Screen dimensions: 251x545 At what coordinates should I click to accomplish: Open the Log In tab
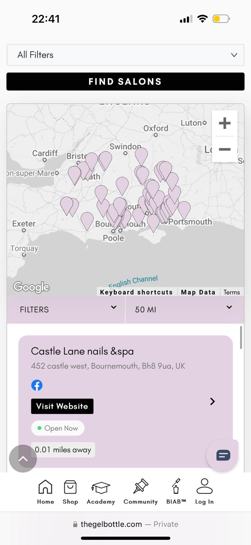[x=204, y=492]
